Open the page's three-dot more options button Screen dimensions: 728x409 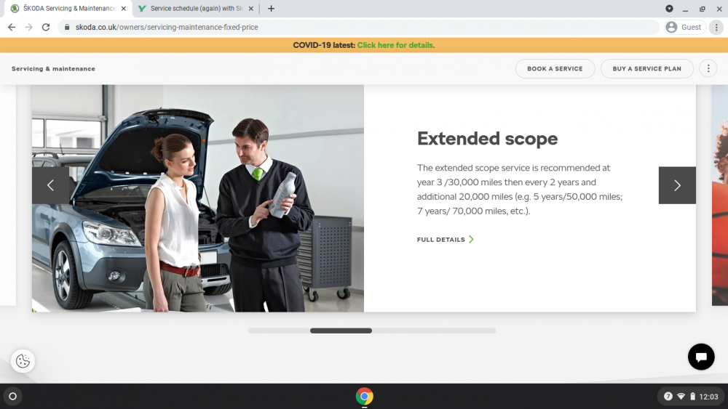[708, 68]
